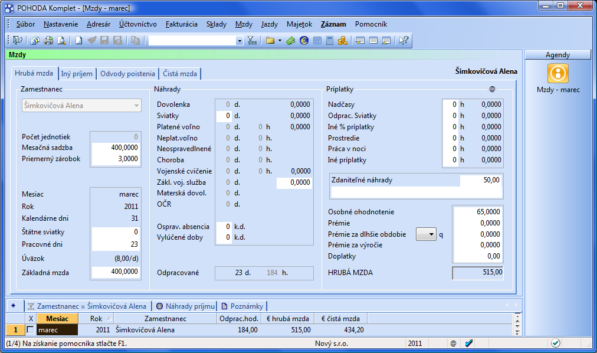Click the Zdaniteľné náhrady amount field
The height and width of the screenshot is (353, 597).
point(481,180)
